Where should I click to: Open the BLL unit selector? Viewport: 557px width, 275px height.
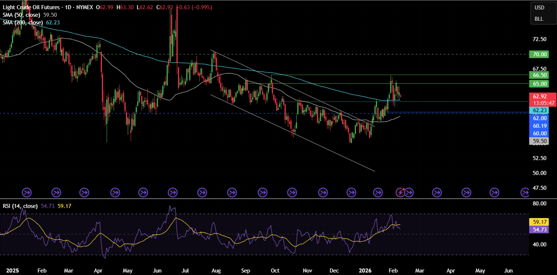coord(539,19)
